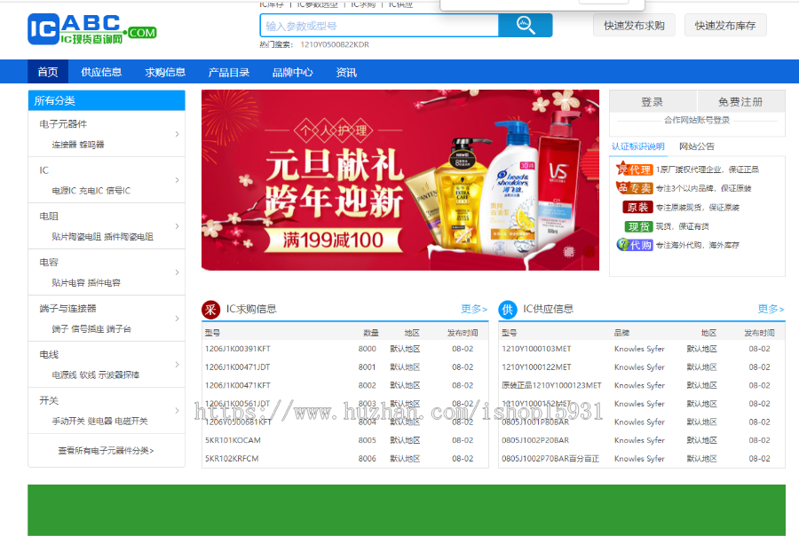
Task: Switch to 网站公告 tab
Action: click(697, 146)
